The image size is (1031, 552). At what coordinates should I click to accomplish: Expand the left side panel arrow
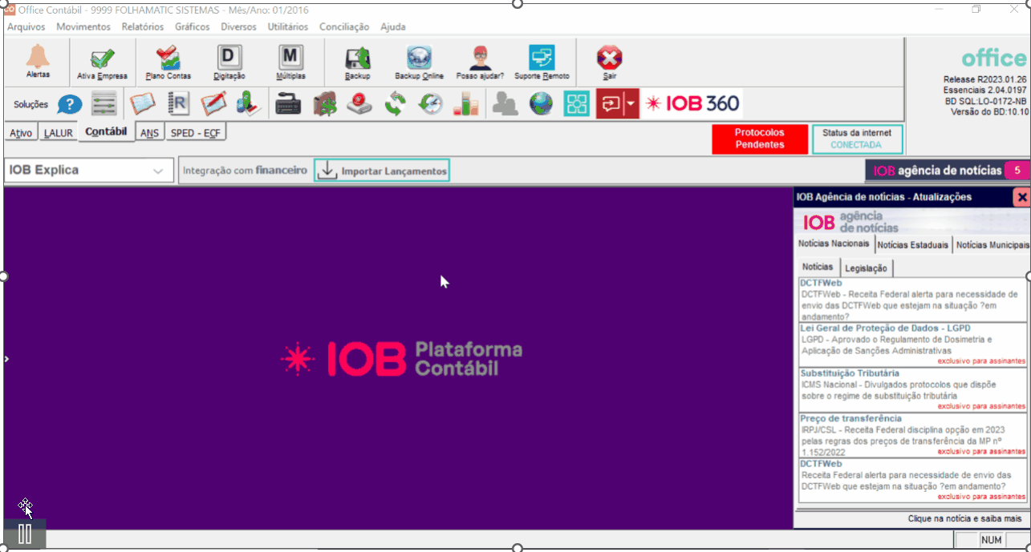click(6, 360)
